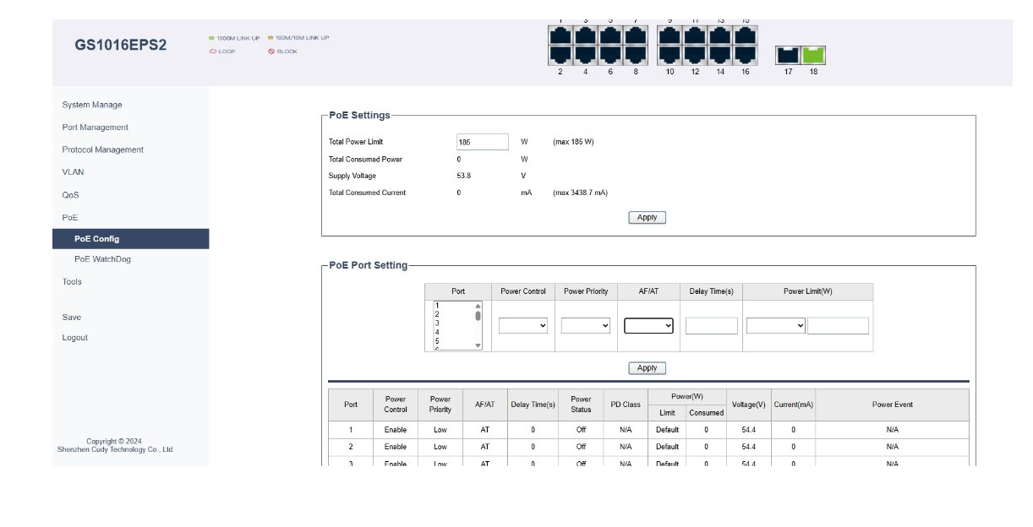Select the port 8 jack icon
The width and height of the screenshot is (1033, 527).
click(636, 56)
